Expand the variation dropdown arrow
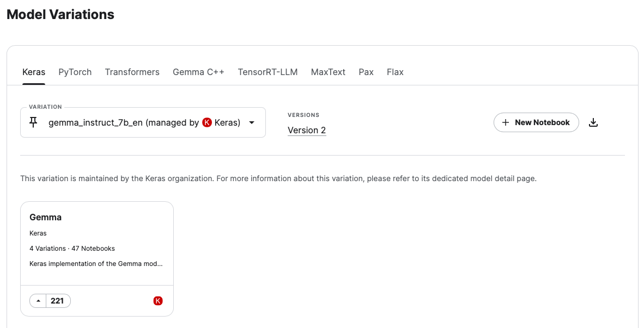Screen dimensions: 644x328 (252, 122)
